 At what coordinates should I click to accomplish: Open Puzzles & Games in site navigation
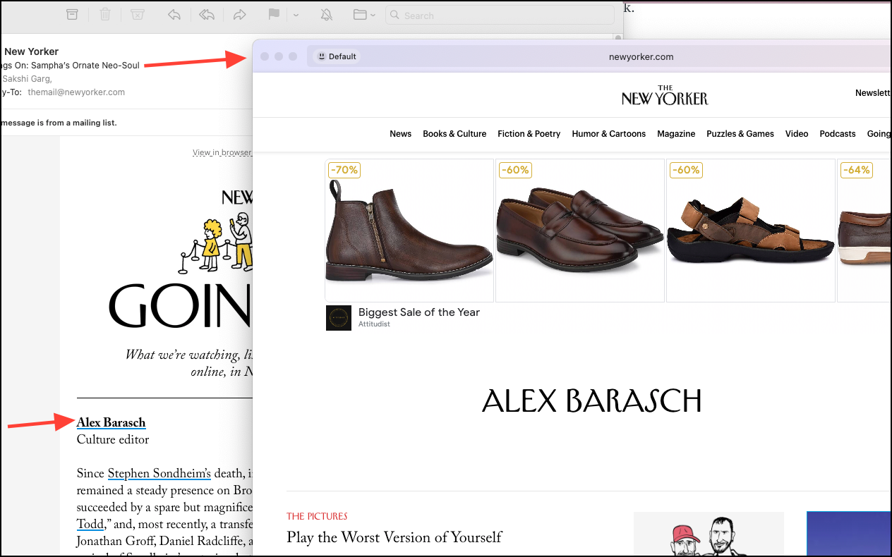pos(740,133)
